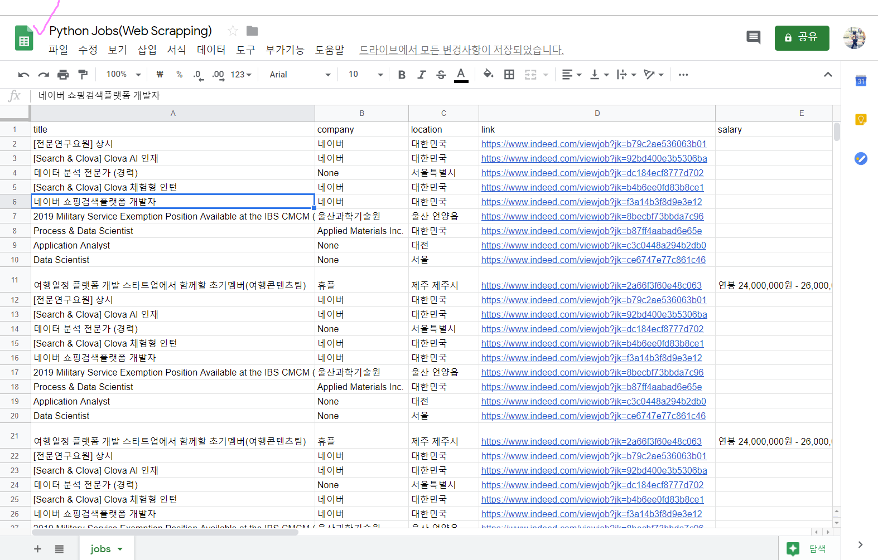The height and width of the screenshot is (560, 878).
Task: Expand the merge cells options arrow
Action: (x=546, y=75)
